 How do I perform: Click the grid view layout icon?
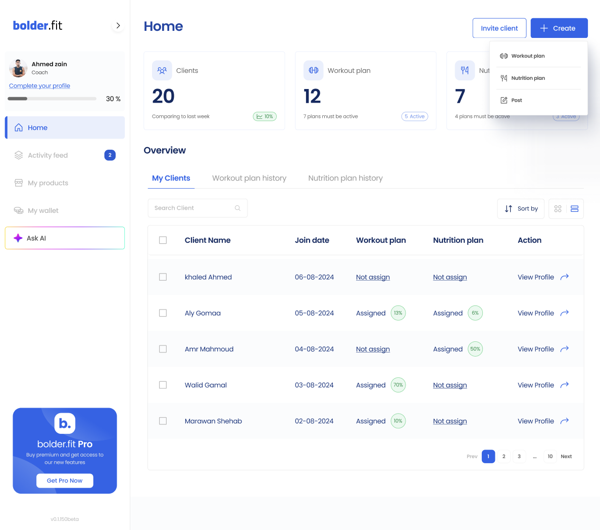558,209
